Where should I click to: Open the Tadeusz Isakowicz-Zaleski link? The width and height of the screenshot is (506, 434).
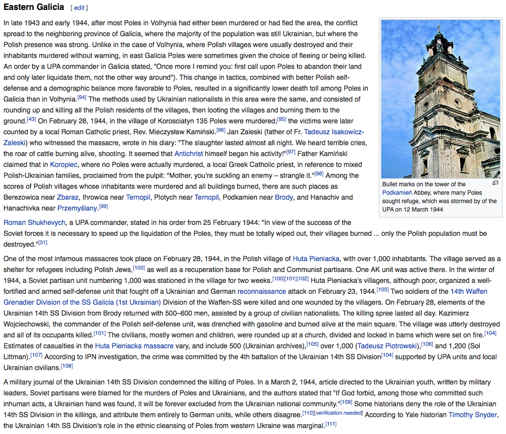click(x=334, y=132)
